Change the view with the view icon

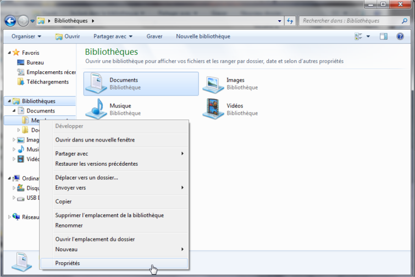click(x=358, y=36)
